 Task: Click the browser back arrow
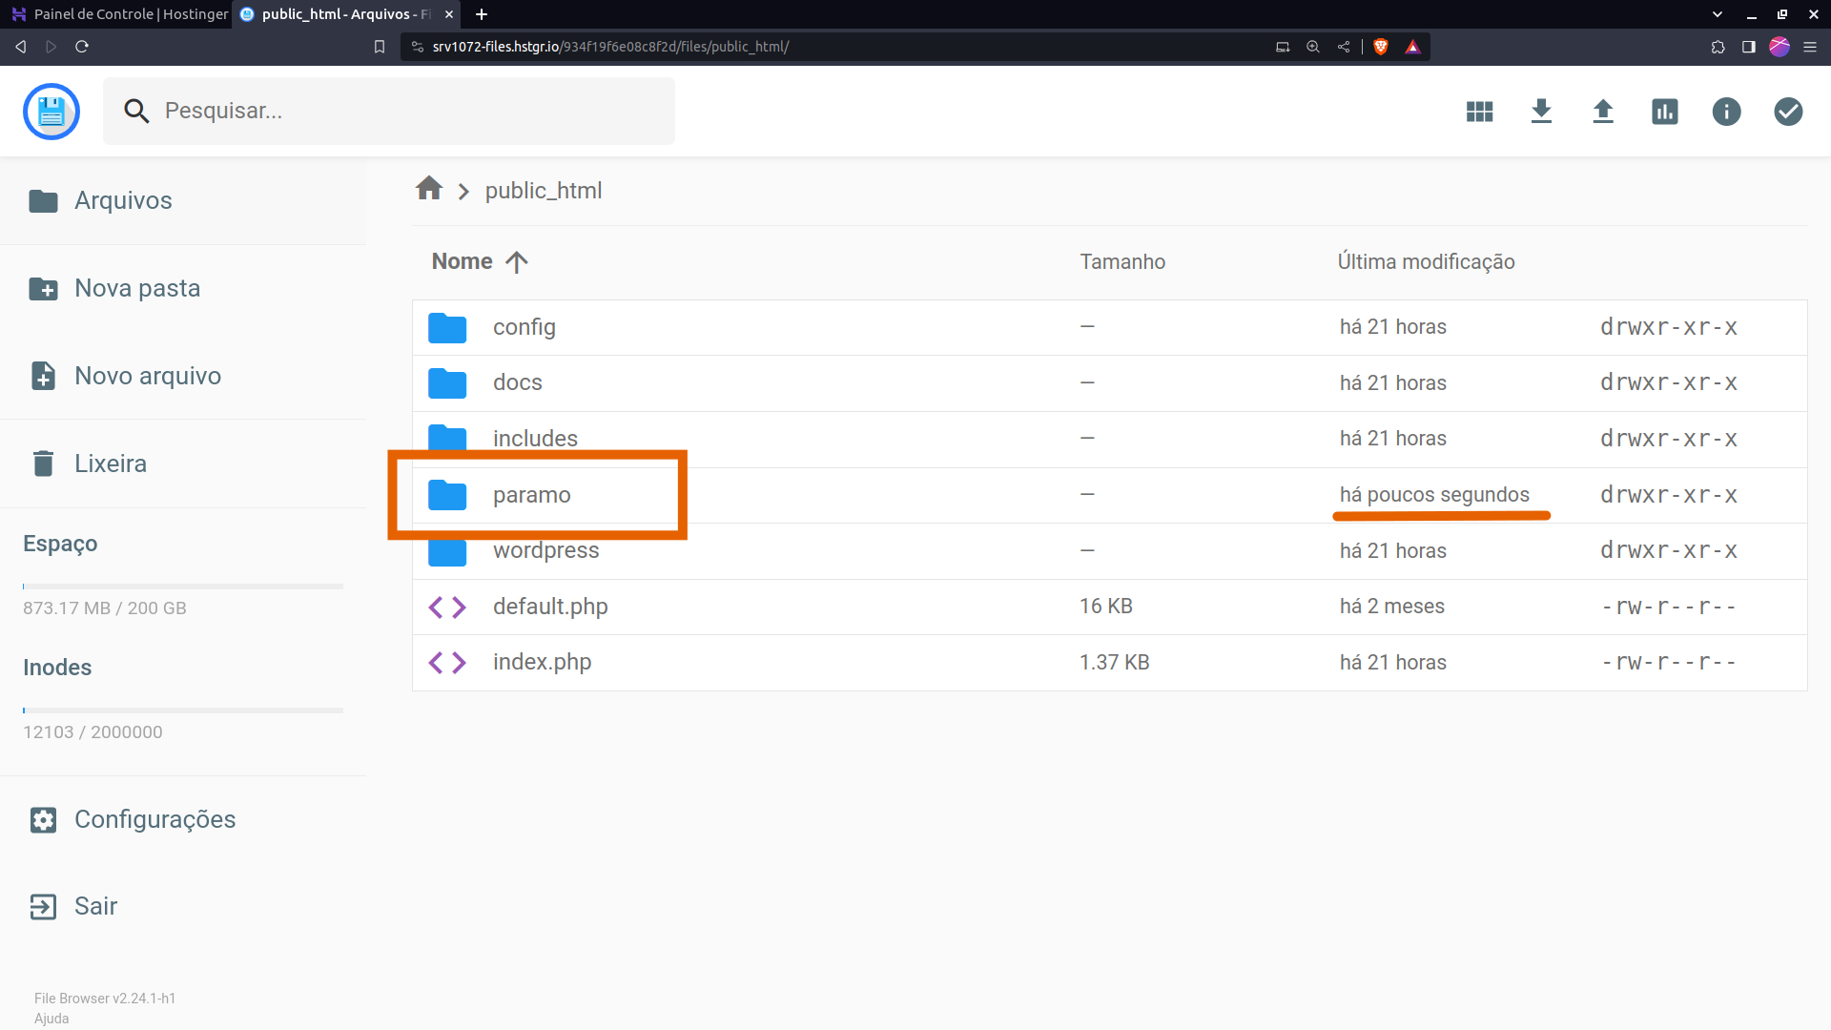(21, 47)
